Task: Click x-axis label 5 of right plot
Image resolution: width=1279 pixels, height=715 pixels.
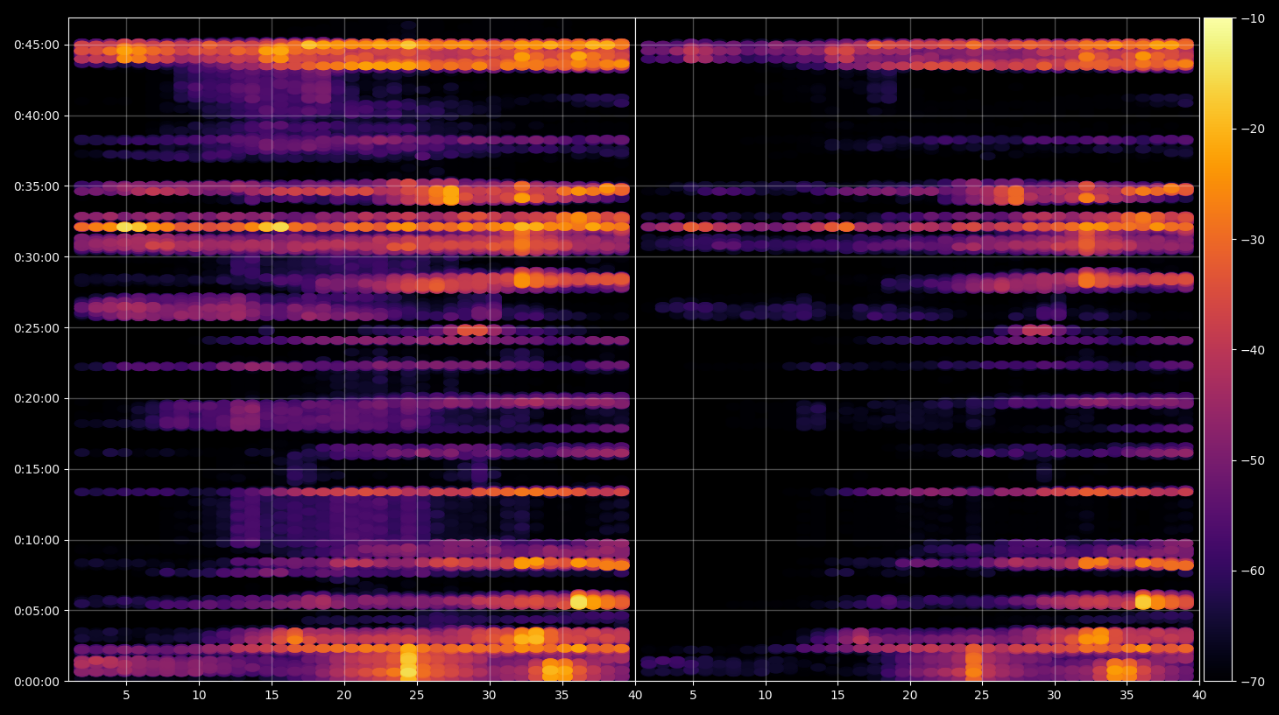Action: click(693, 696)
